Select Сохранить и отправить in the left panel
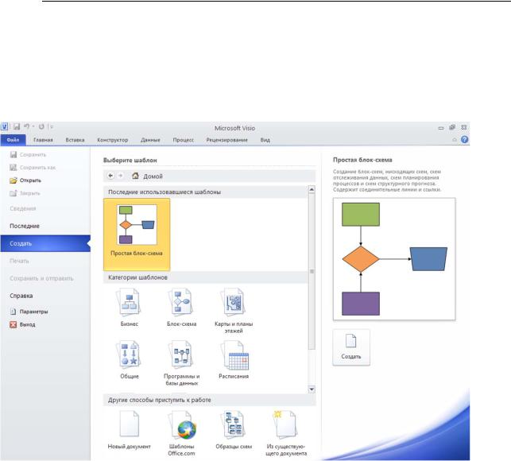 tap(41, 278)
